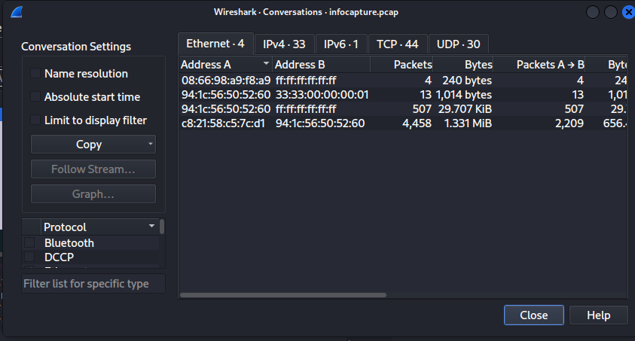This screenshot has height=341, width=635.
Task: Focus the Filter list for specific type field
Action: point(93,284)
